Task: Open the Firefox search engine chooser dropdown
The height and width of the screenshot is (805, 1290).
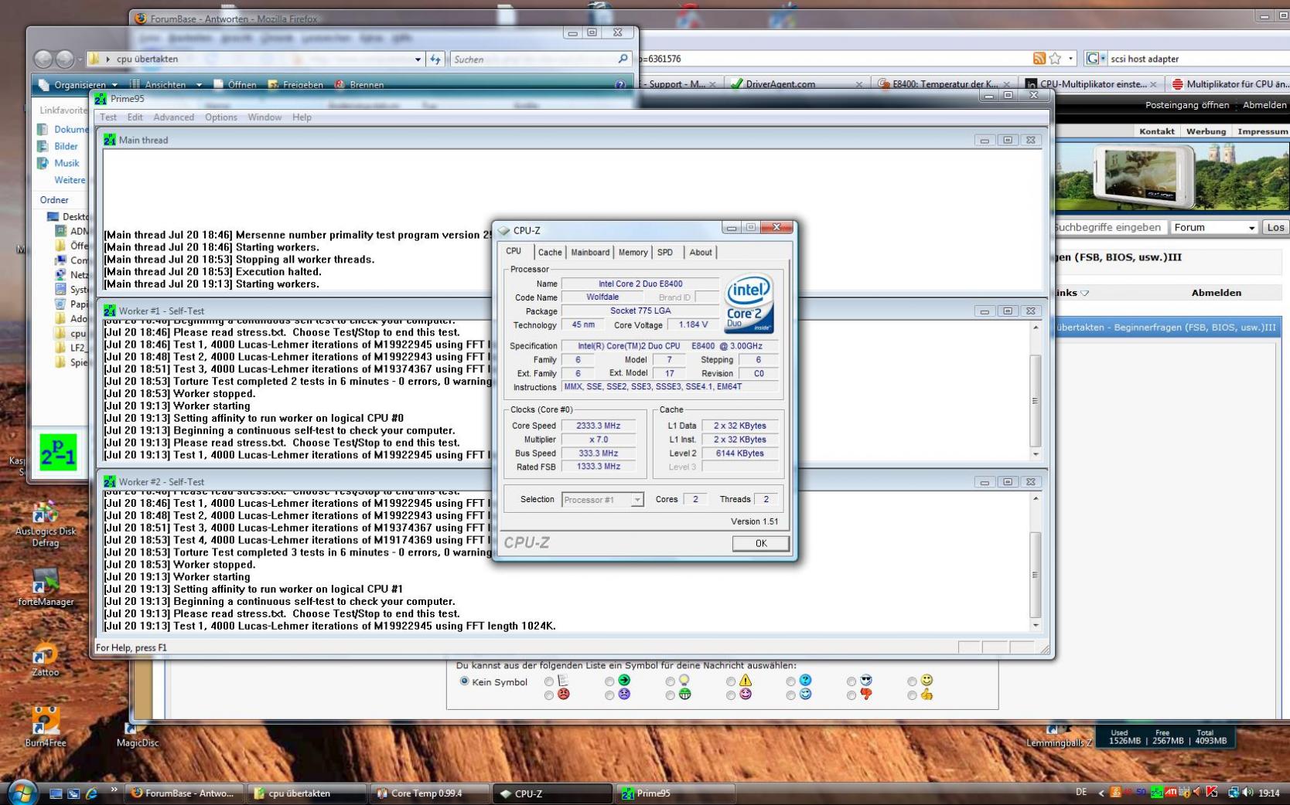Action: coord(1096,59)
